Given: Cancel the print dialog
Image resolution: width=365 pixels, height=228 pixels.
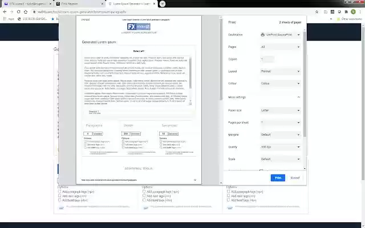Looking at the screenshot, I should [295, 178].
